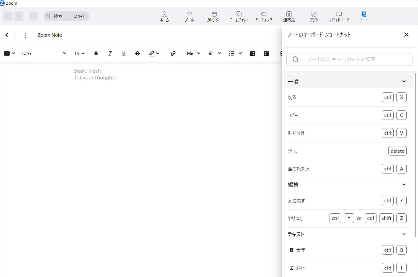Click the Zoom logo in the title bar
Image resolution: width=418 pixels, height=277 pixels.
click(x=2, y=3)
